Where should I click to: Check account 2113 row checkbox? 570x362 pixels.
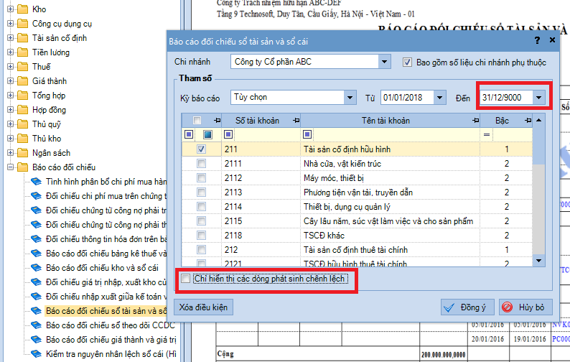coord(202,192)
